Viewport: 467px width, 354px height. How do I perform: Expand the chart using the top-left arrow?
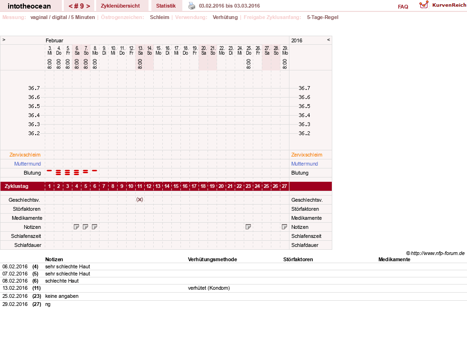click(x=4, y=39)
